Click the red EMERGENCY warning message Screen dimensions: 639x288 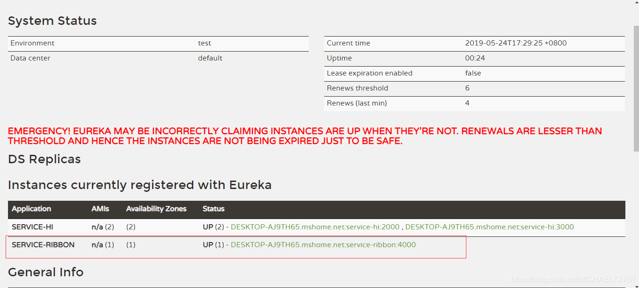pos(305,136)
